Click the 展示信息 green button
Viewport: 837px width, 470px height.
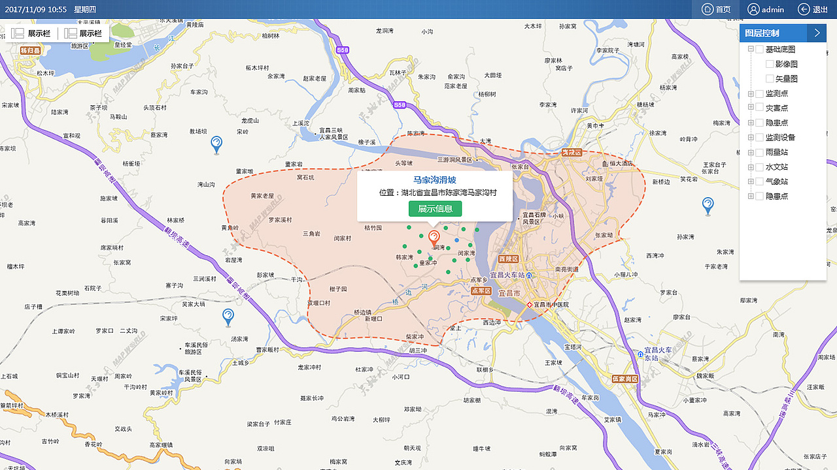click(435, 209)
